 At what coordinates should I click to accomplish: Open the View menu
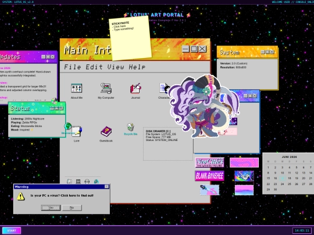tap(116, 67)
